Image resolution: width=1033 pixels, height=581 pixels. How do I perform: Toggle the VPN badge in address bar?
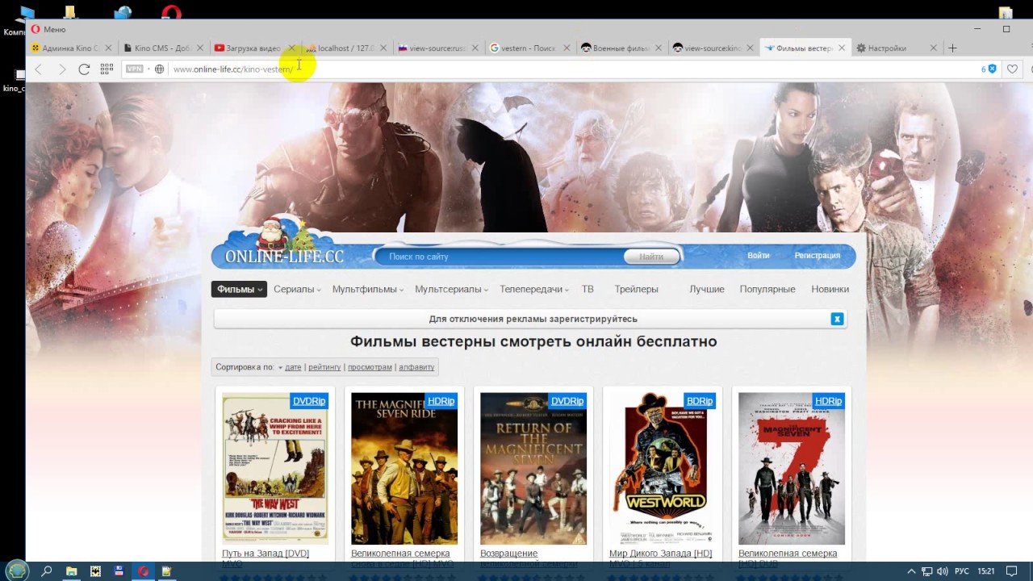pos(135,69)
